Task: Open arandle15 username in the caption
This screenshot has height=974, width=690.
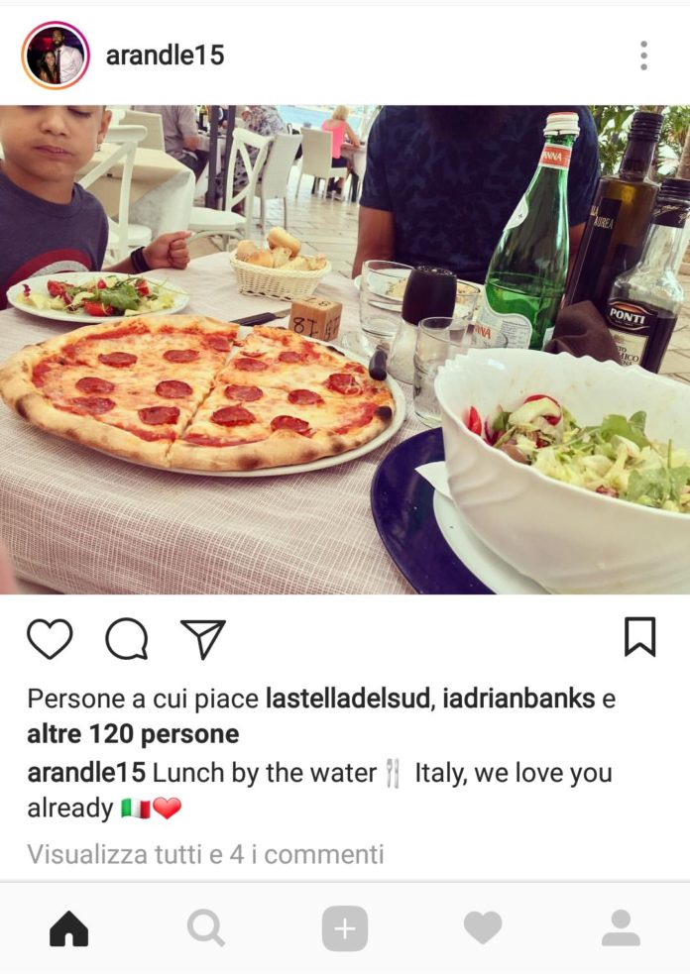Action: pos(86,773)
